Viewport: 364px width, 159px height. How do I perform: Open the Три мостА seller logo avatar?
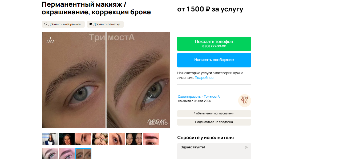(x=244, y=101)
